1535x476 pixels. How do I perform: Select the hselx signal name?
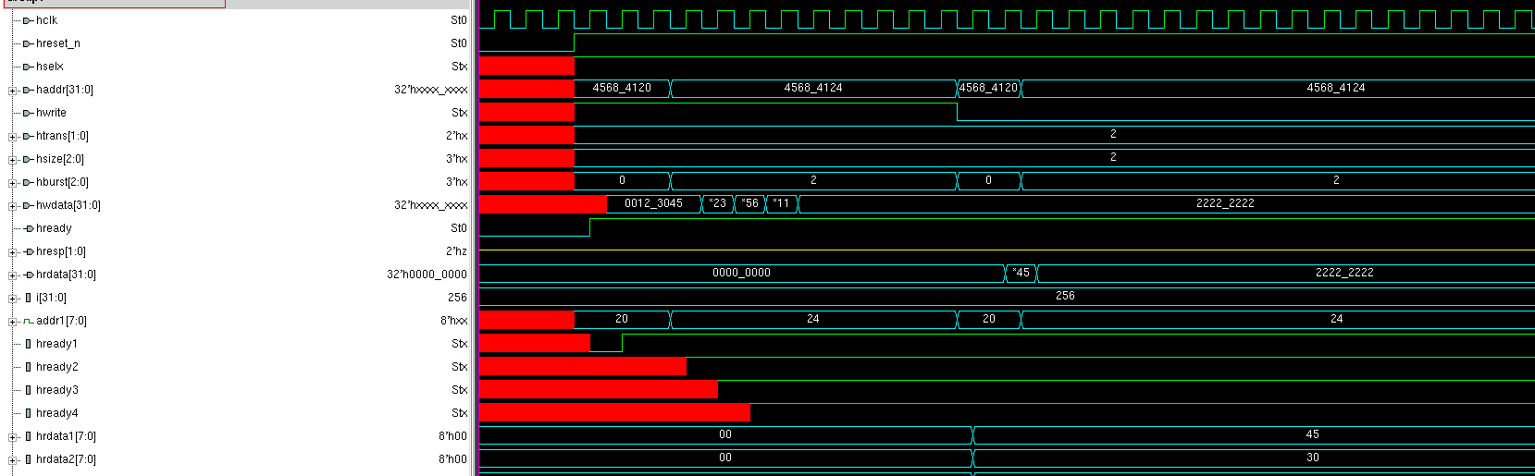coord(50,67)
